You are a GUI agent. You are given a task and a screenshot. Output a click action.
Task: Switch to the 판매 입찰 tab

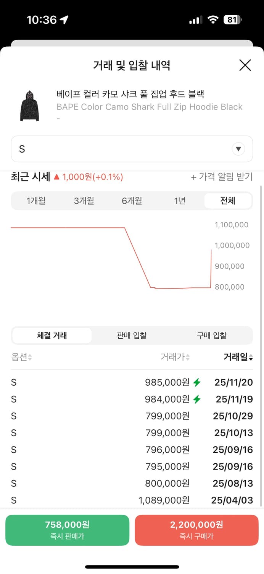[x=131, y=335]
